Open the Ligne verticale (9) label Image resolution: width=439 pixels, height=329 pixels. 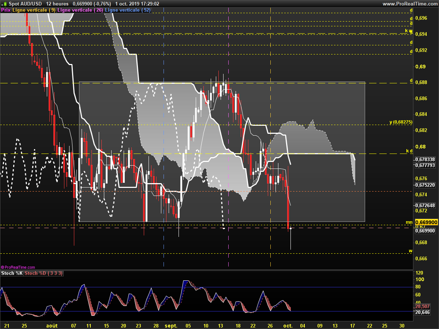(x=34, y=10)
